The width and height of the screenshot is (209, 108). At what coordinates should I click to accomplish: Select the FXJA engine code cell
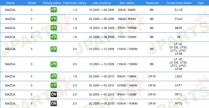(x=179, y=19)
